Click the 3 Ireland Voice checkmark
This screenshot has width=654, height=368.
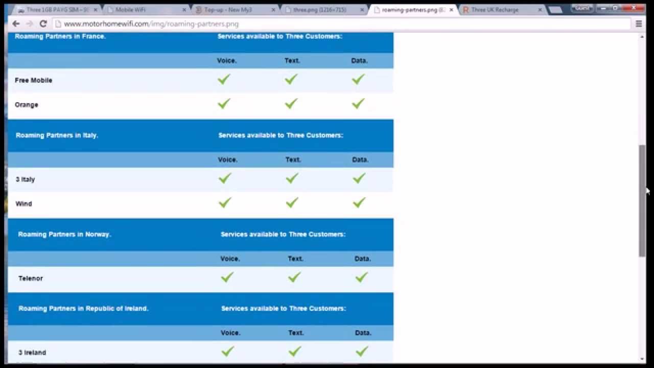tap(228, 351)
